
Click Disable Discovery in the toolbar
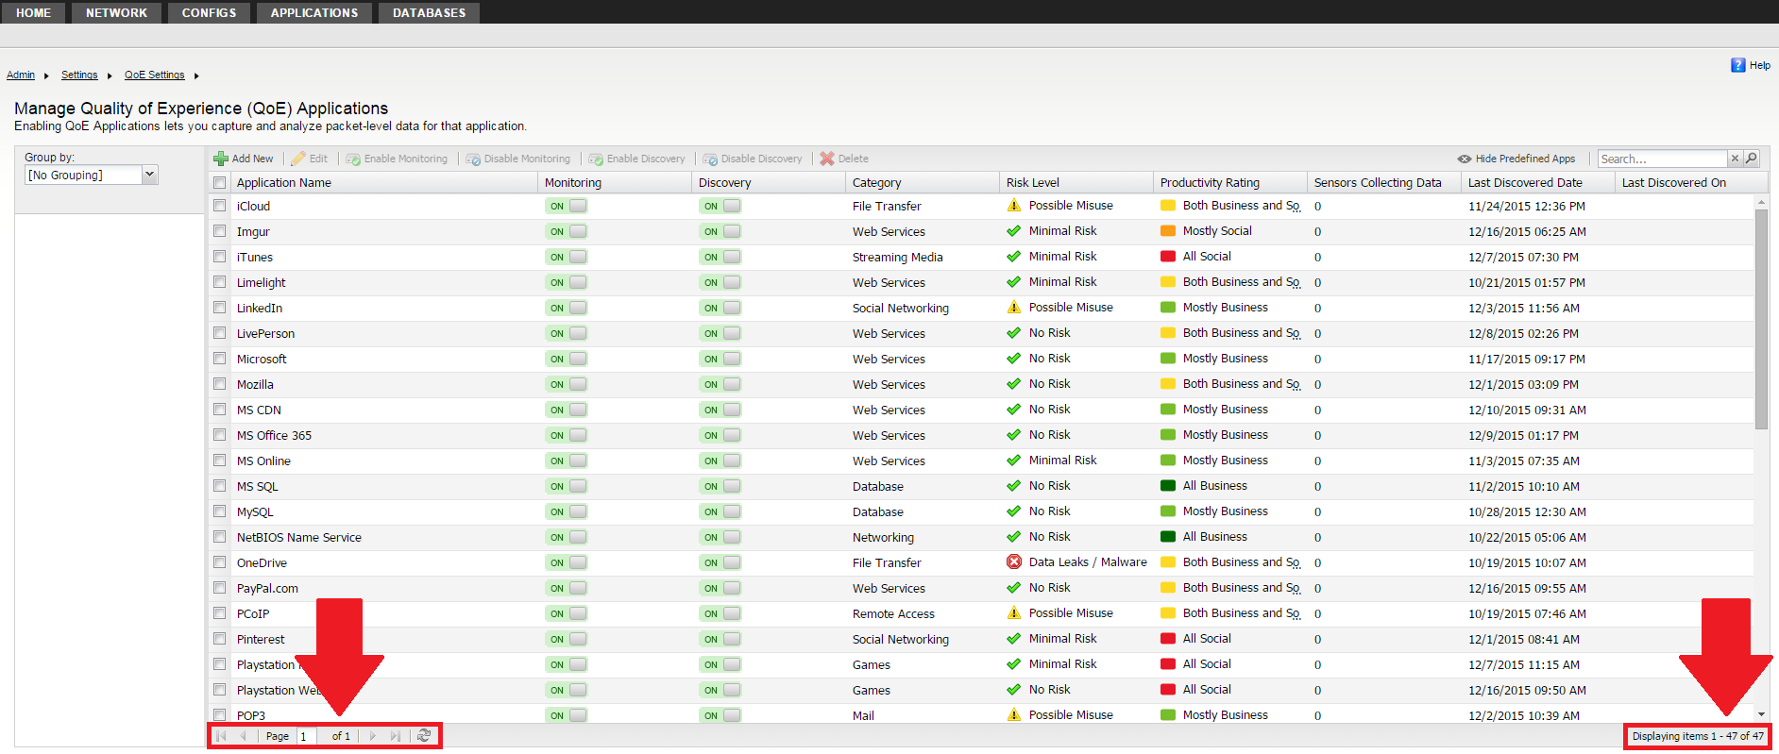click(x=753, y=159)
